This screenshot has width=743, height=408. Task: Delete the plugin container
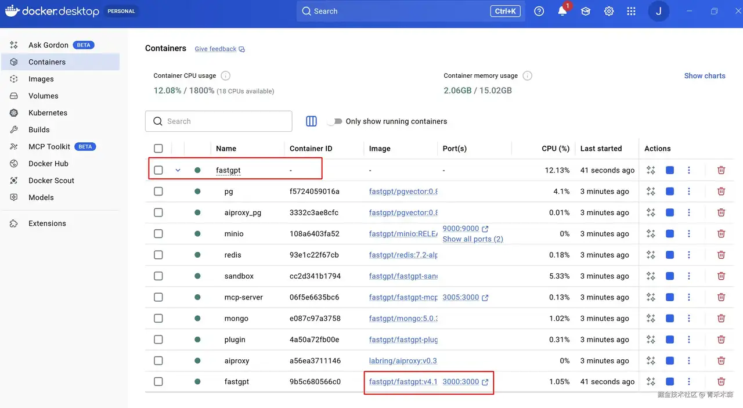pyautogui.click(x=721, y=340)
